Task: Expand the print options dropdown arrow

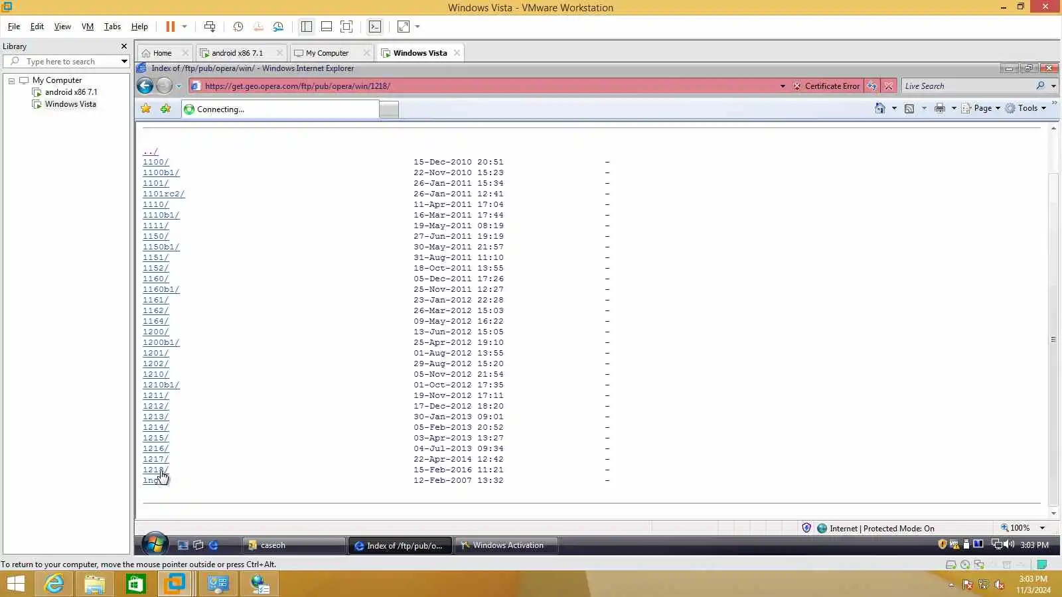Action: click(954, 108)
